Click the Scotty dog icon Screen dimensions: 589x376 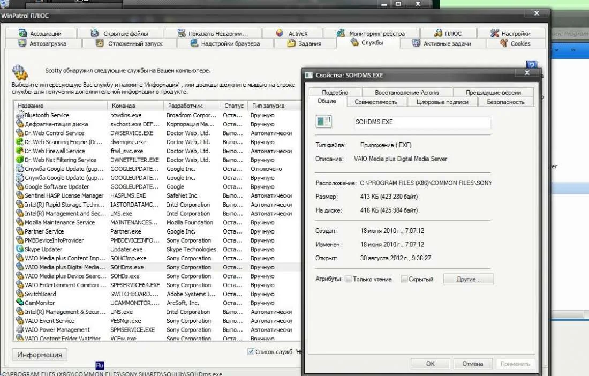[x=20, y=72]
